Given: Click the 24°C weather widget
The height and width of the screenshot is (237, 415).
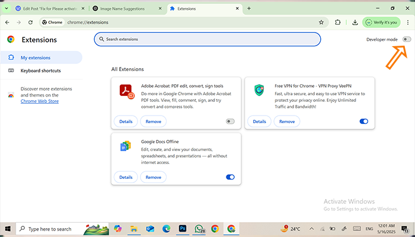Looking at the screenshot, I should pyautogui.click(x=290, y=229).
